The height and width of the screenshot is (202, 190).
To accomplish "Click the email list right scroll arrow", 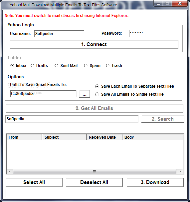I will coord(180,171).
